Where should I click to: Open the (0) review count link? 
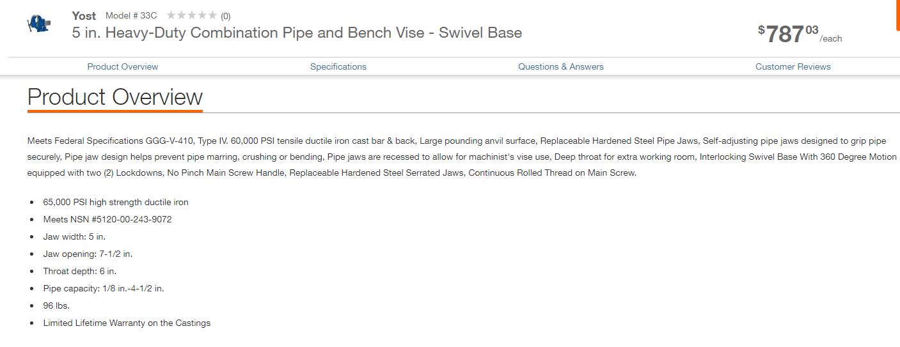[x=226, y=16]
